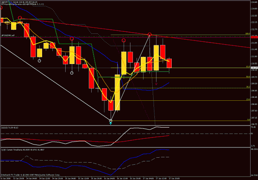Click the sell order label on the chart
The height and width of the screenshot is (180, 258).
8,36
